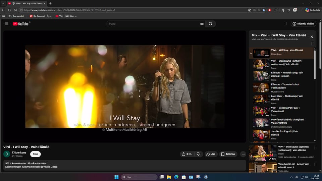322x181 pixels.
Task: Close the Mix playlist panel
Action: tap(312, 37)
